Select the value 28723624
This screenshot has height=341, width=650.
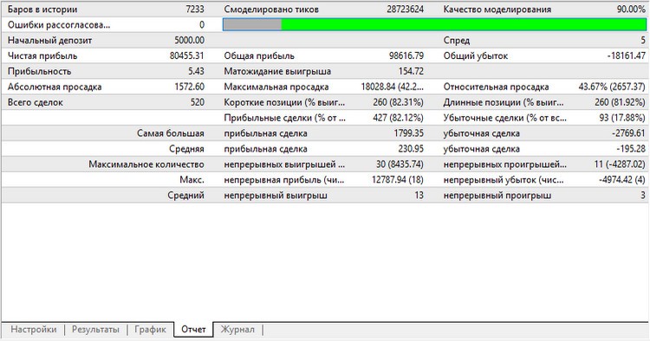405,10
